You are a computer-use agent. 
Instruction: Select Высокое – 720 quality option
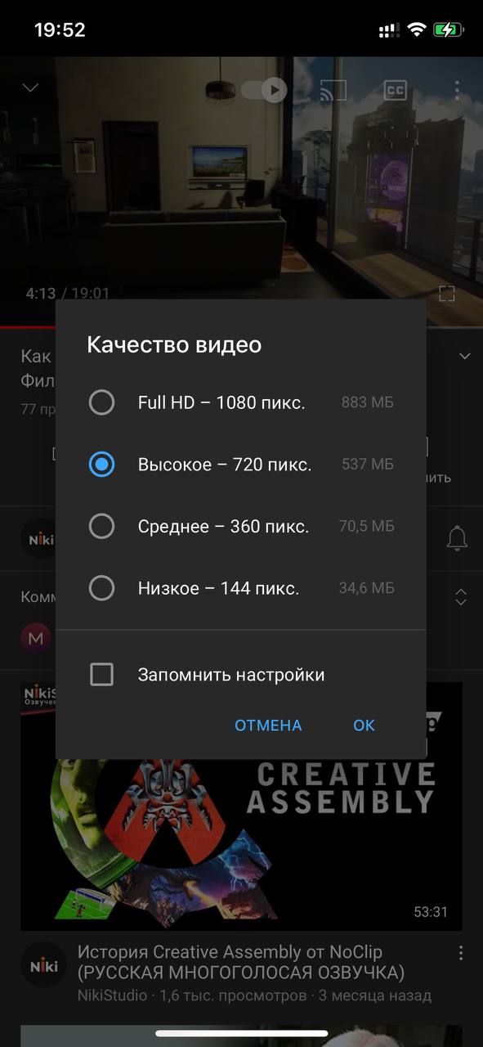tap(241, 465)
